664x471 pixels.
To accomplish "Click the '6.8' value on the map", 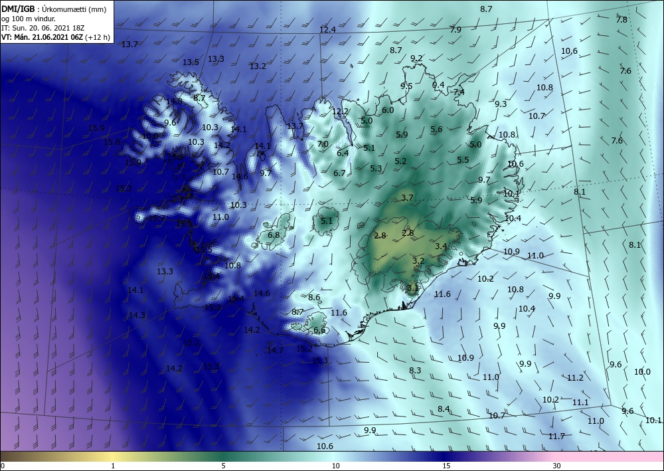I will pyautogui.click(x=274, y=235).
